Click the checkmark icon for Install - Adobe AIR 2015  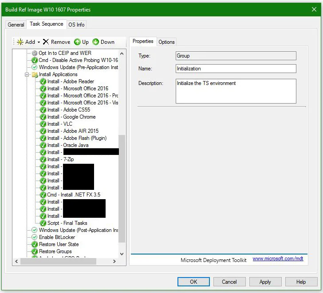tap(43, 131)
